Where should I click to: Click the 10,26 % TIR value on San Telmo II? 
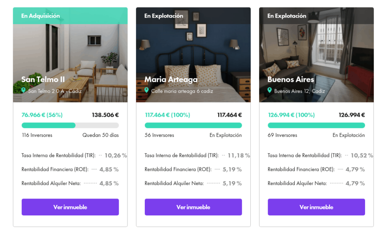point(116,155)
